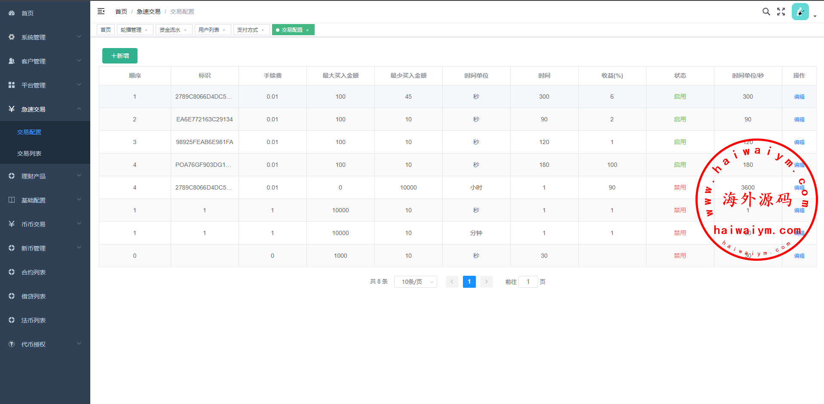Switch to the 资金流水 tab
Image resolution: width=824 pixels, height=404 pixels.
[x=170, y=30]
